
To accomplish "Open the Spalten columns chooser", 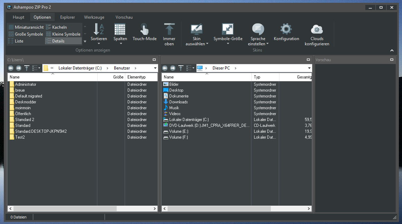I will tap(120, 34).
